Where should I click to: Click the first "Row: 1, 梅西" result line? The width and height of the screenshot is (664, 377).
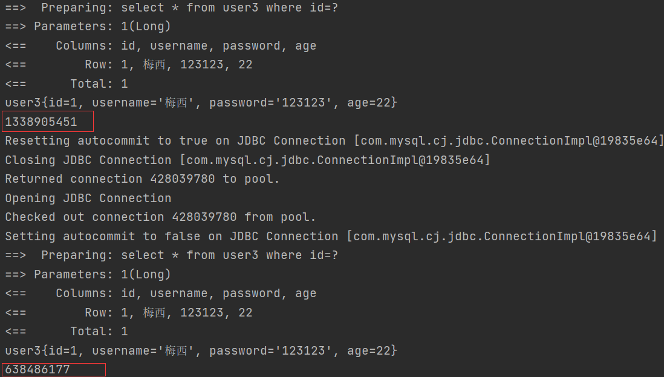129,65
